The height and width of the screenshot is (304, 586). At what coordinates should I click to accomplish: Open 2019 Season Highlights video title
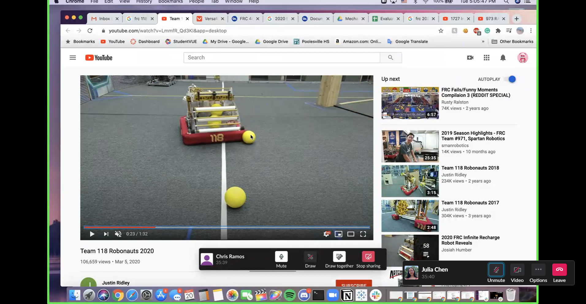point(473,136)
